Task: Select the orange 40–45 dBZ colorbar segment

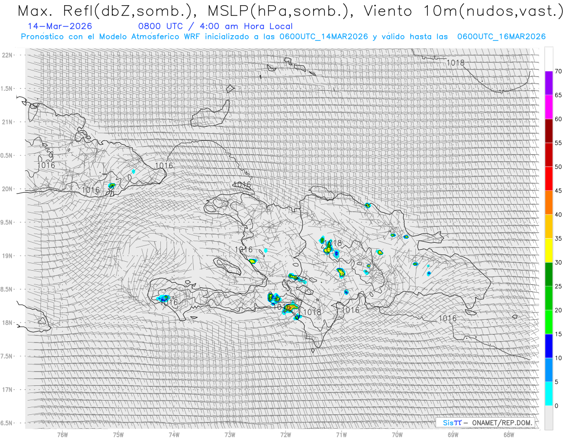Action: tap(549, 203)
